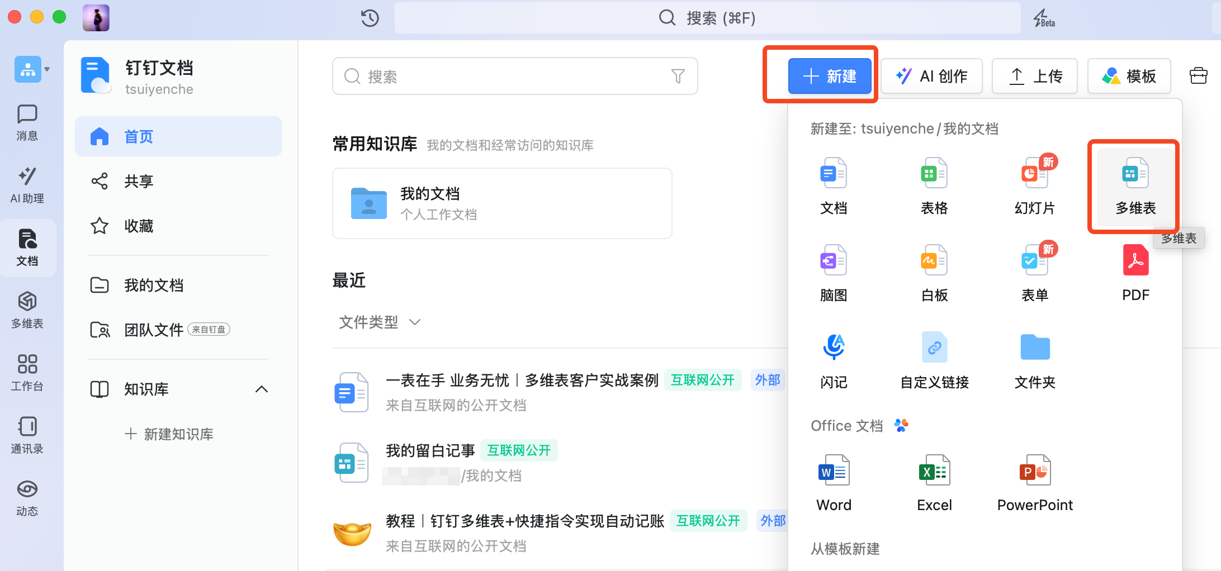1221x571 pixels.
Task: Click the AI 创作 button
Action: [x=931, y=76]
